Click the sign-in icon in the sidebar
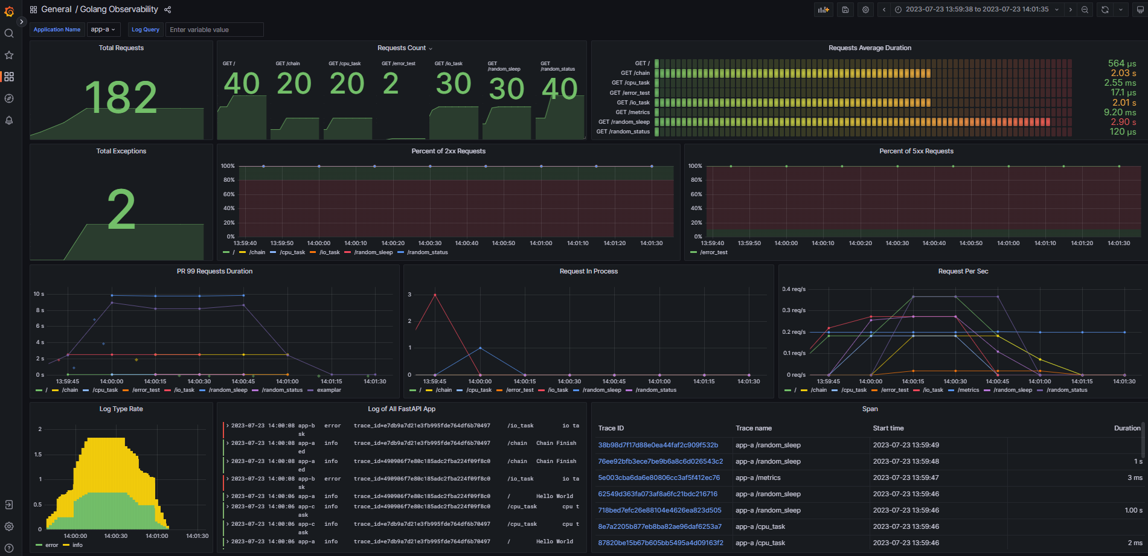Screen dimensions: 1148x556 pyautogui.click(x=9, y=505)
